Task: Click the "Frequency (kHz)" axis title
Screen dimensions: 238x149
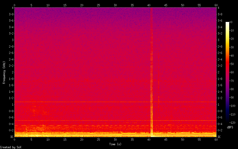Action: click(x=4, y=73)
